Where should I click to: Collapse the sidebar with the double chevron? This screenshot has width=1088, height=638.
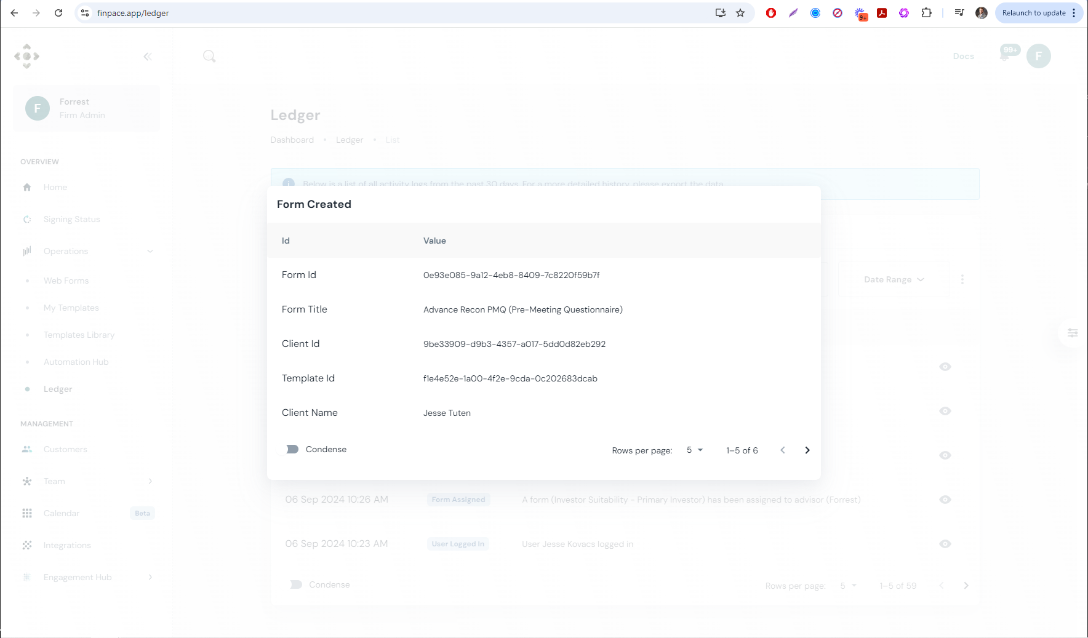click(148, 57)
